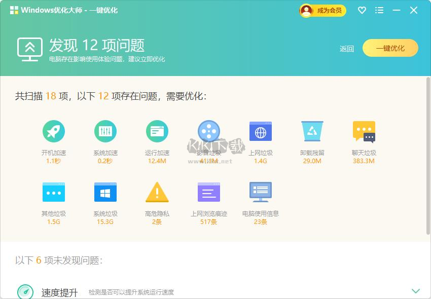This screenshot has width=431, height=299.
Task: Click the 上网浏览痕迹 label text
Action: [209, 213]
